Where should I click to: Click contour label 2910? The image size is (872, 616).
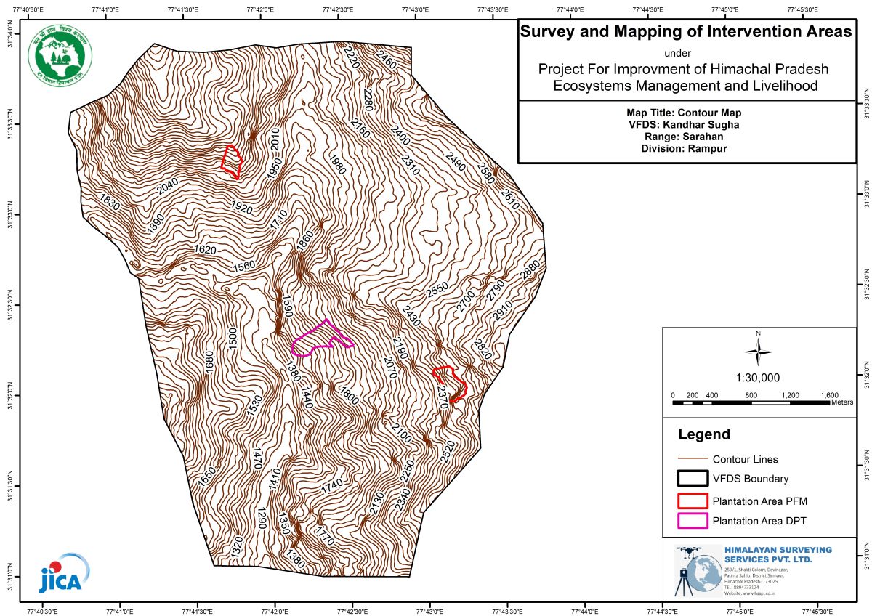[503, 312]
